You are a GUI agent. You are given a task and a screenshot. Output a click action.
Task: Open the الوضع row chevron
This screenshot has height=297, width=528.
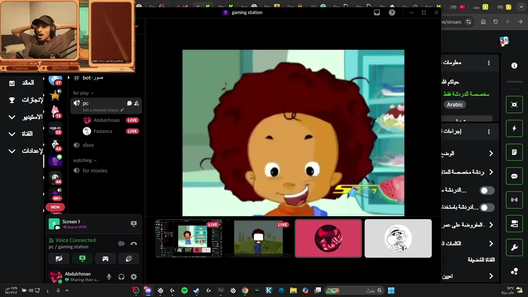point(491,153)
